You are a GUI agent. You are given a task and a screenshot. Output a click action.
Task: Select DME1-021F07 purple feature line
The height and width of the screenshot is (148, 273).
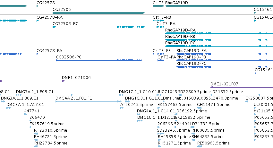pyautogui.click(x=242, y=87)
